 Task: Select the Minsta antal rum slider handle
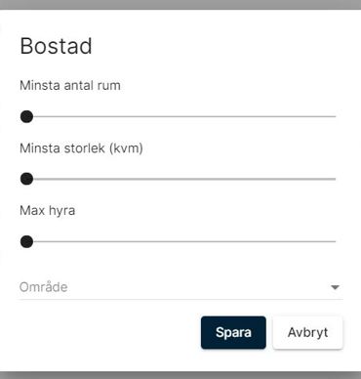(x=26, y=116)
